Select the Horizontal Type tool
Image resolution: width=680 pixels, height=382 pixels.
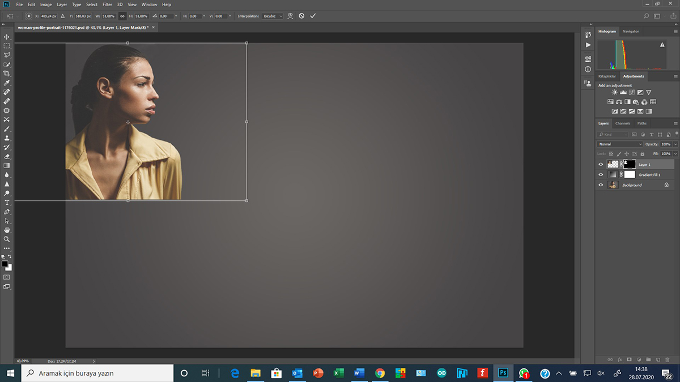click(7, 202)
